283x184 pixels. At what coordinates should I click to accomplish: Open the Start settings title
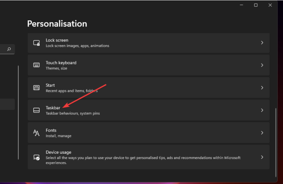tap(50, 85)
